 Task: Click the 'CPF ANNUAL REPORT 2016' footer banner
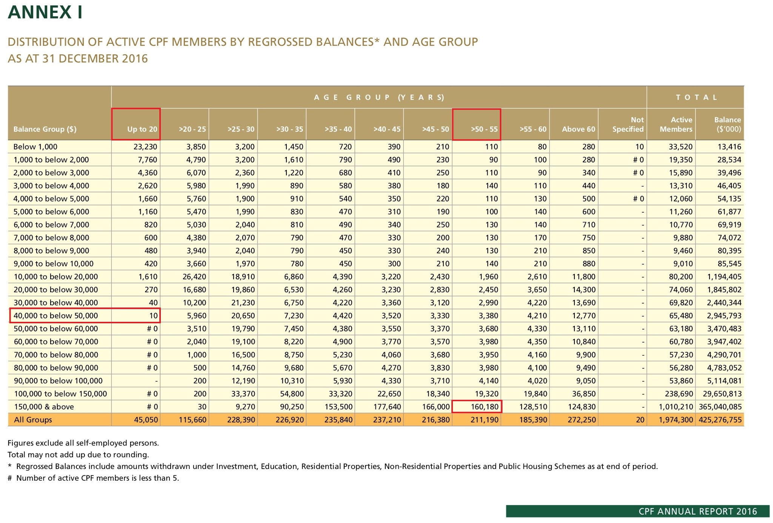coord(698,511)
